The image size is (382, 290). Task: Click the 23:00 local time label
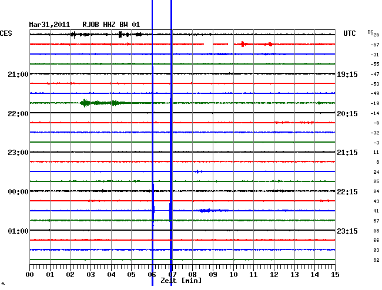18,153
